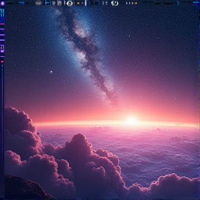The height and width of the screenshot is (200, 200).
Task: Click the glowing purple orb launcher icon
Action: coord(3,3)
